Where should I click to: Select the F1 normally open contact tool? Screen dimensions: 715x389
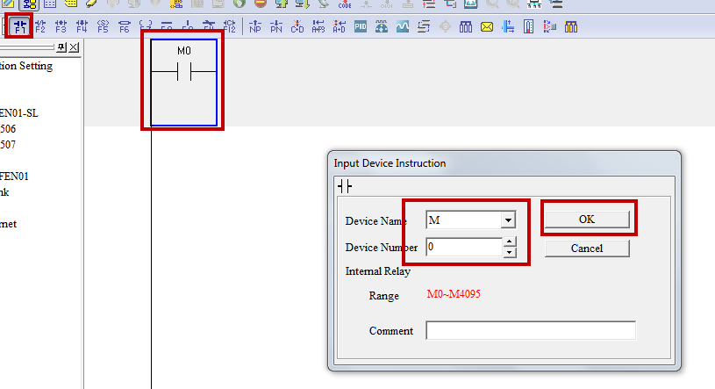coord(20,26)
